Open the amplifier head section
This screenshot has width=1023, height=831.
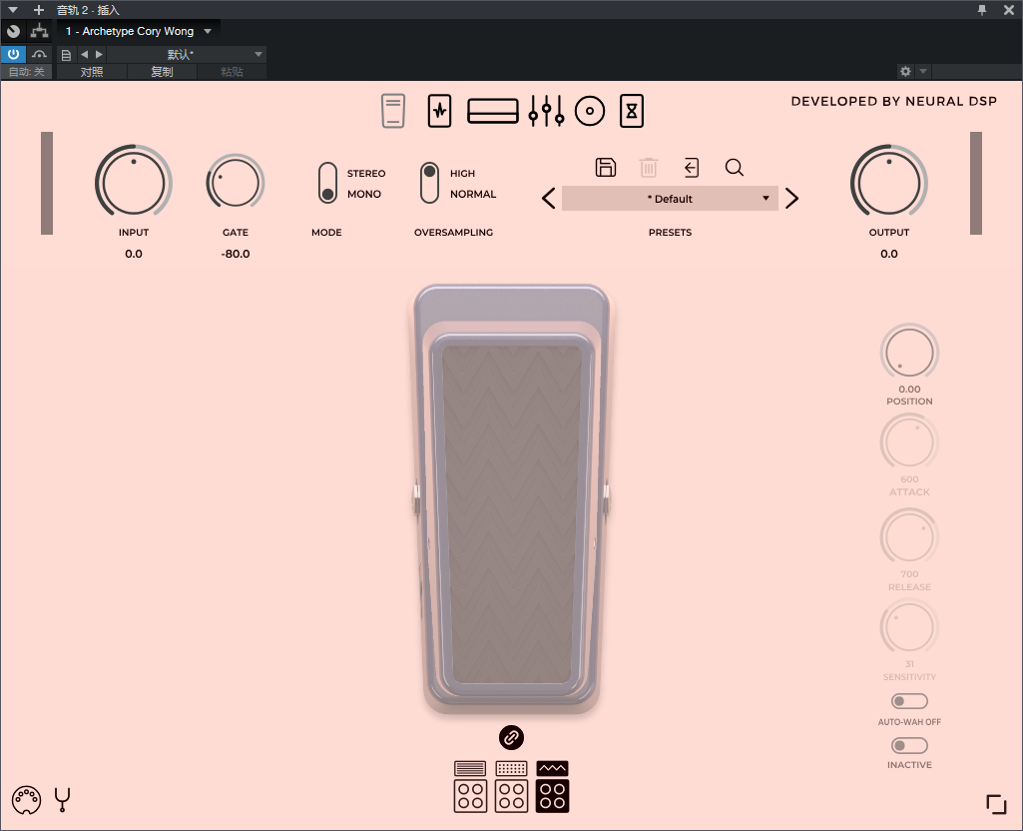tap(493, 111)
